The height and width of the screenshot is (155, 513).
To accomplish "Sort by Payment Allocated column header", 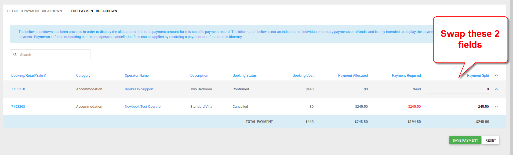I will click(x=353, y=76).
